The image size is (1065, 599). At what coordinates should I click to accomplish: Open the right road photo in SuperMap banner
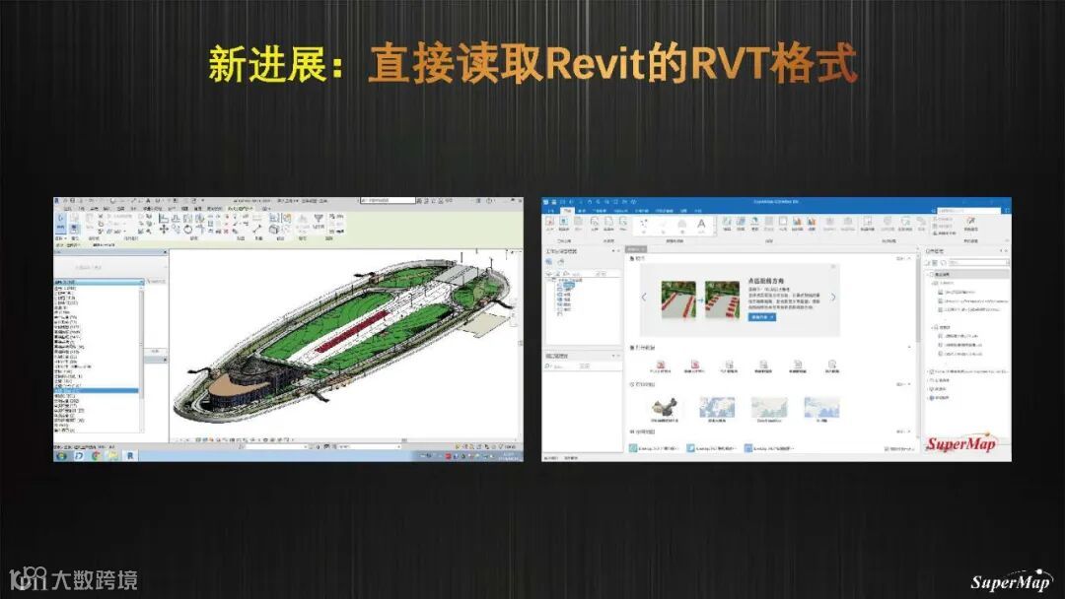point(722,299)
